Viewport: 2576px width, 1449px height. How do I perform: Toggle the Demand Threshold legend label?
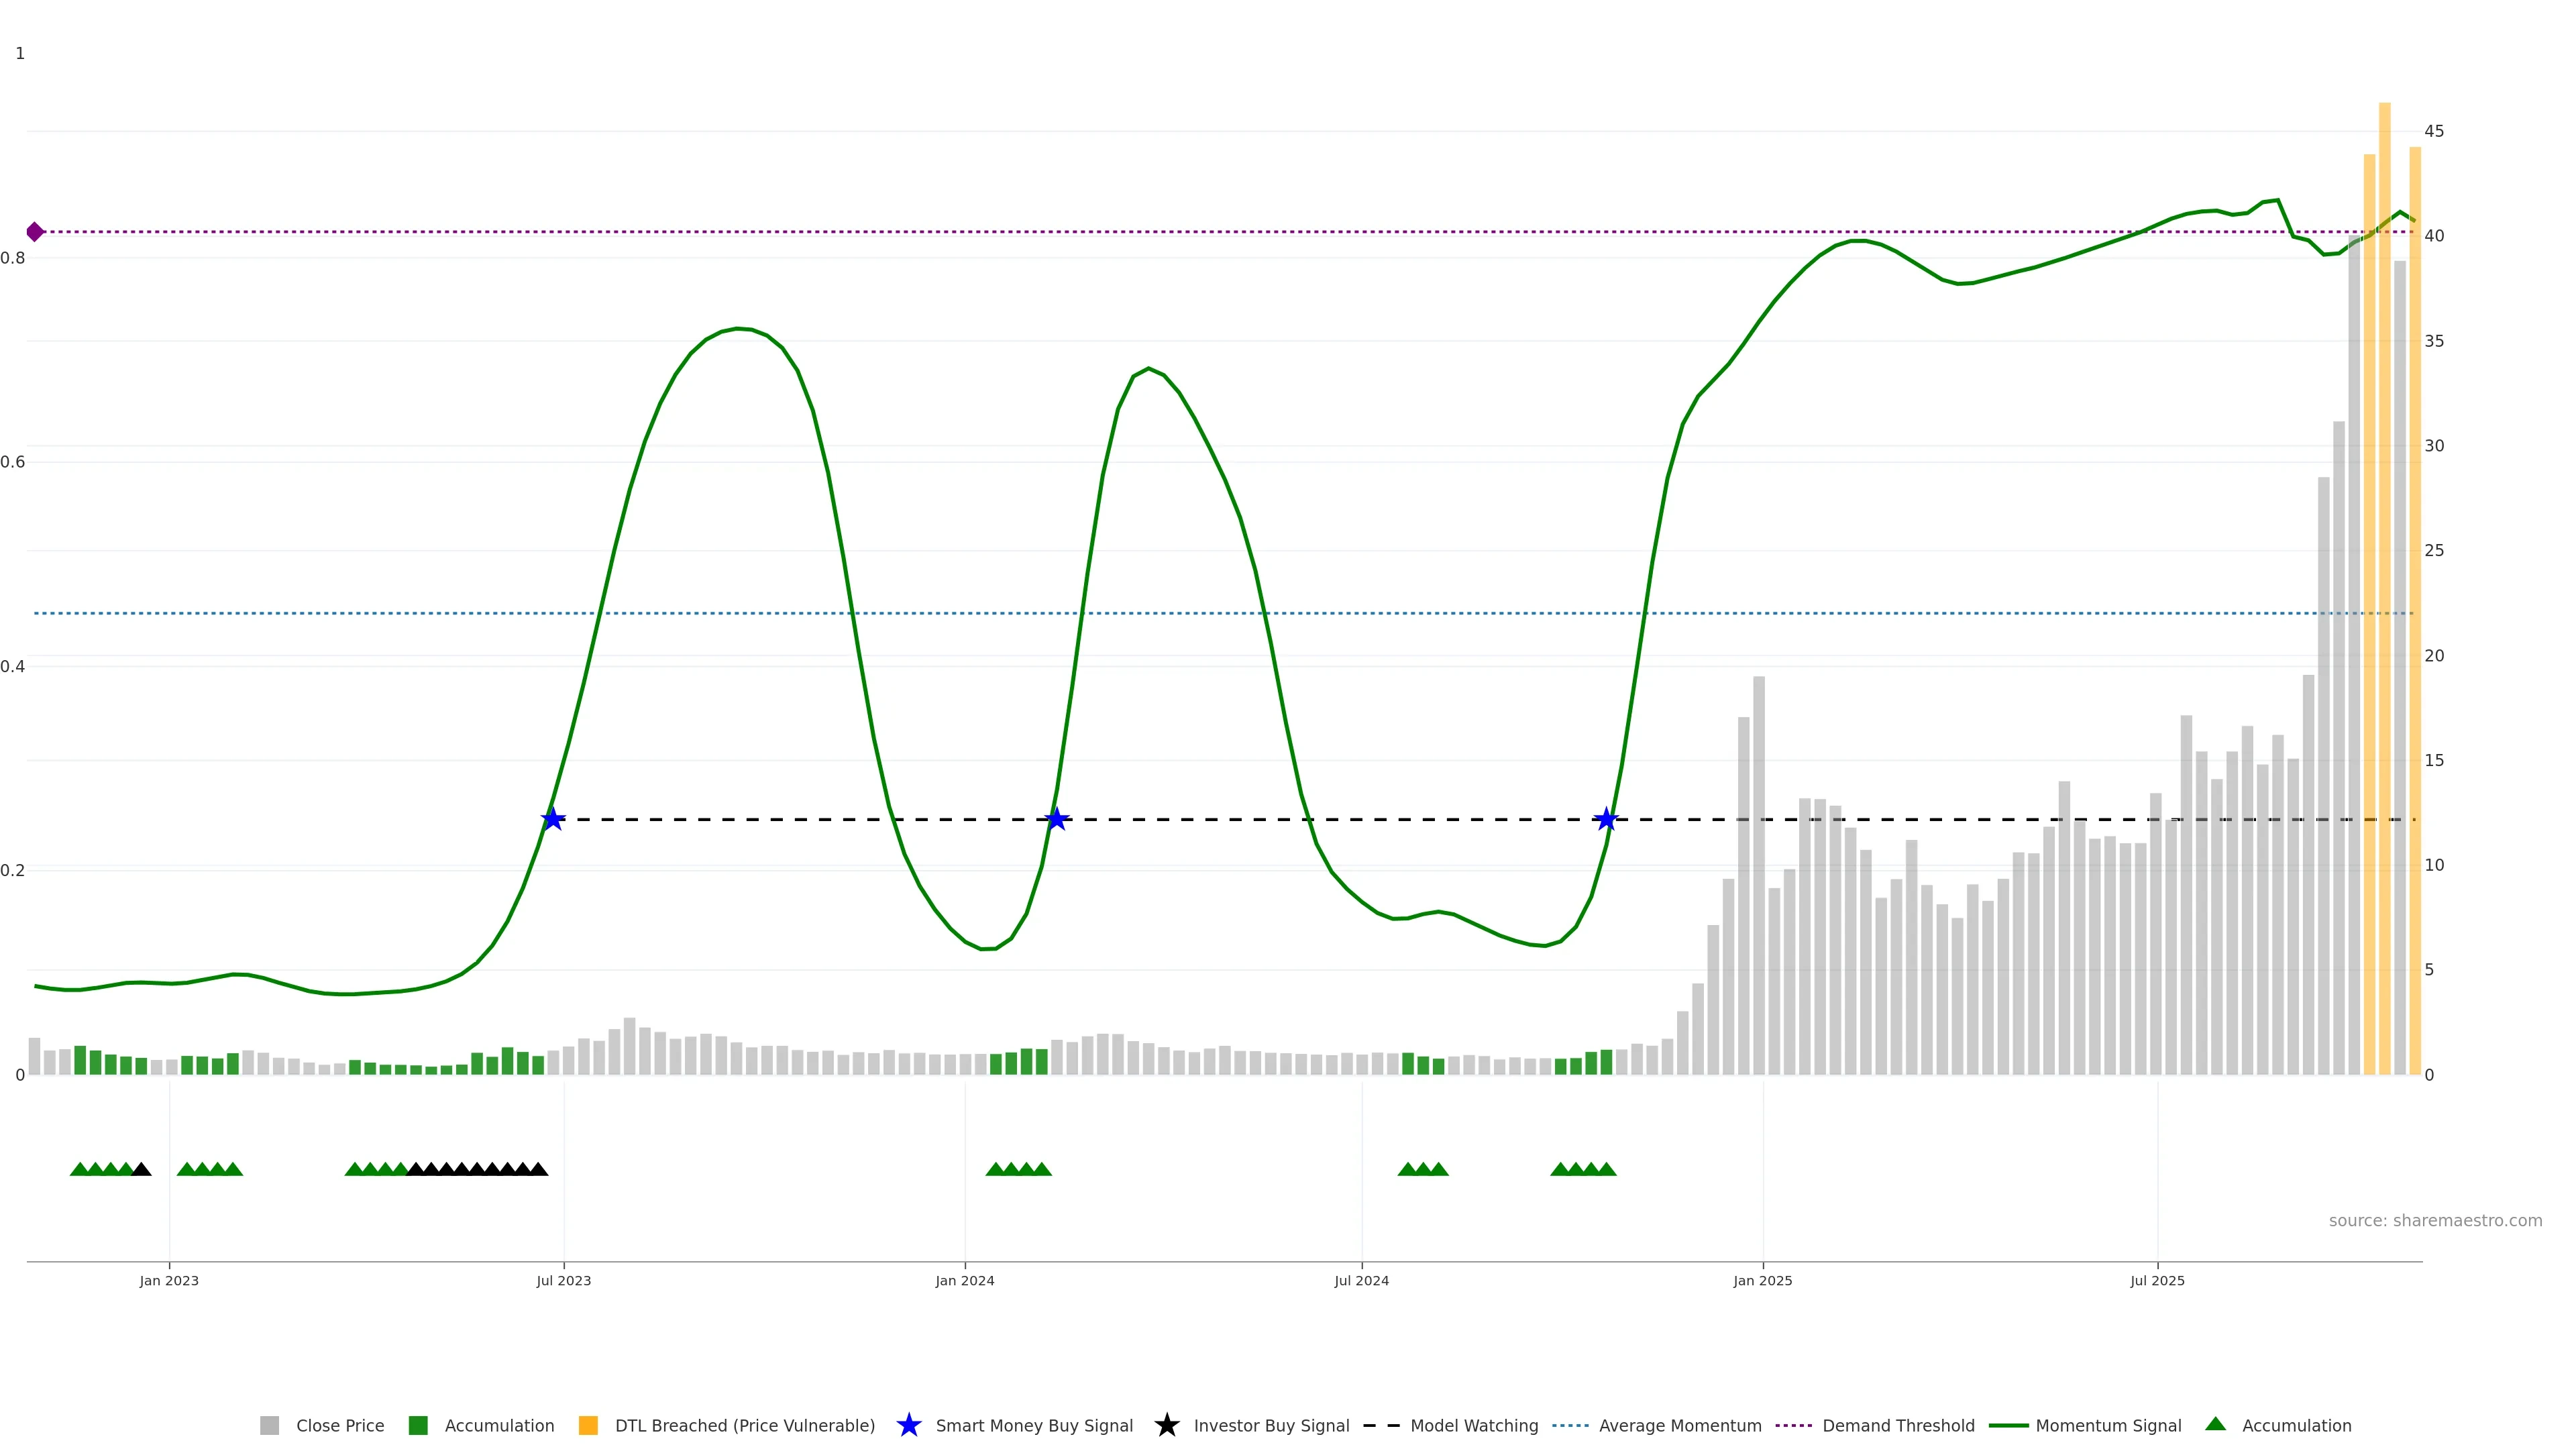pos(1898,1426)
